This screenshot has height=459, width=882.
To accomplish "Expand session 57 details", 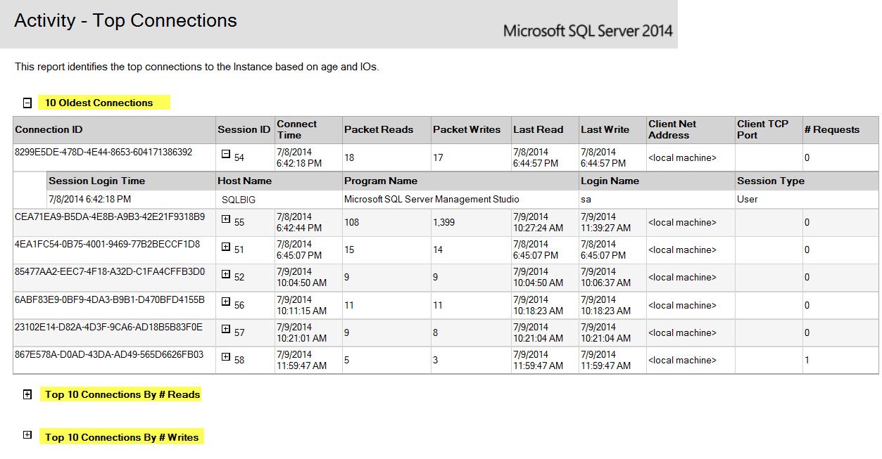I will [226, 329].
